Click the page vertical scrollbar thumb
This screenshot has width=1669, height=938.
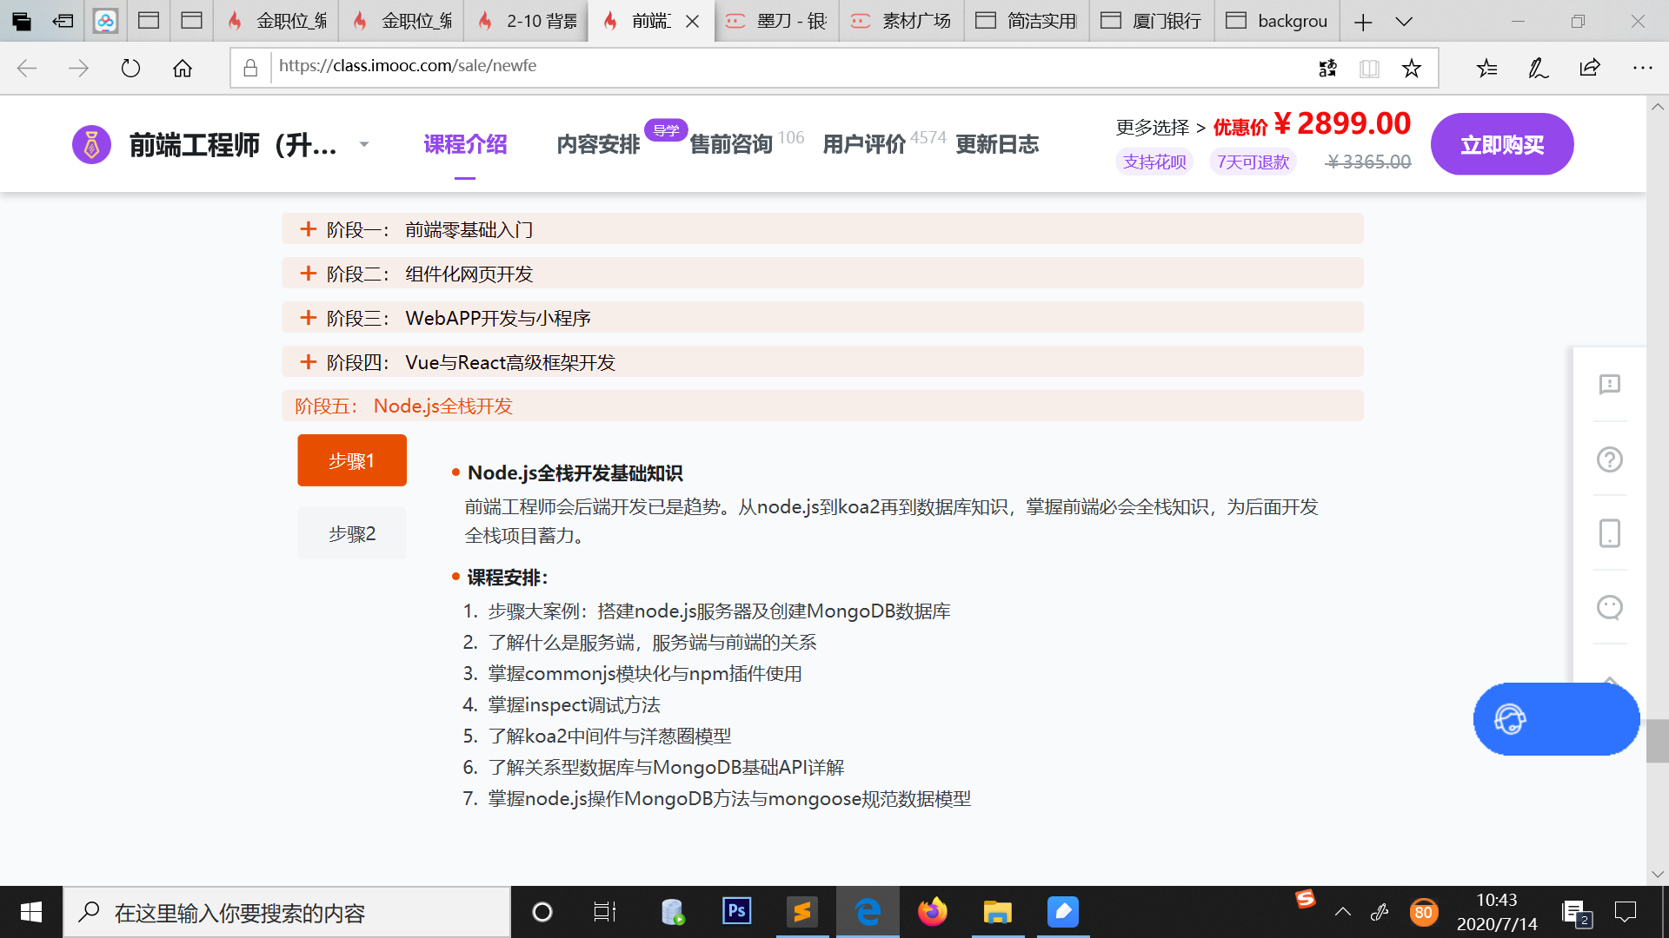(1657, 741)
